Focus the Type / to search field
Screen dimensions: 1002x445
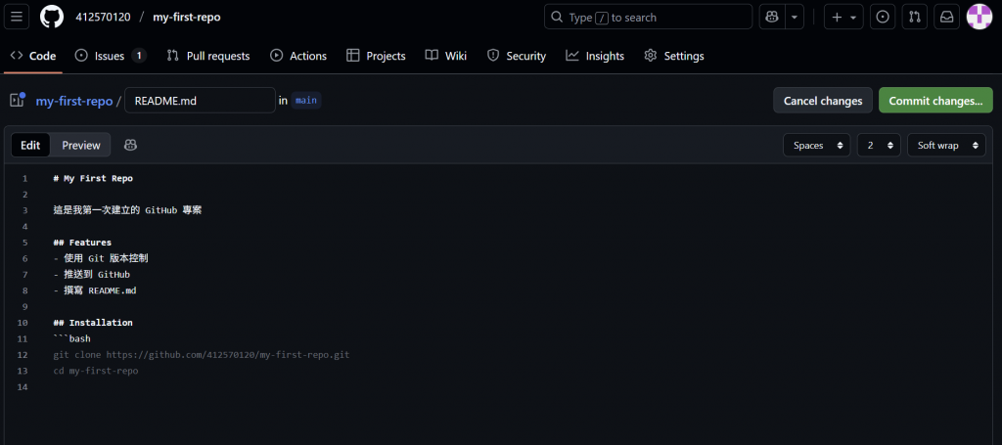(648, 18)
